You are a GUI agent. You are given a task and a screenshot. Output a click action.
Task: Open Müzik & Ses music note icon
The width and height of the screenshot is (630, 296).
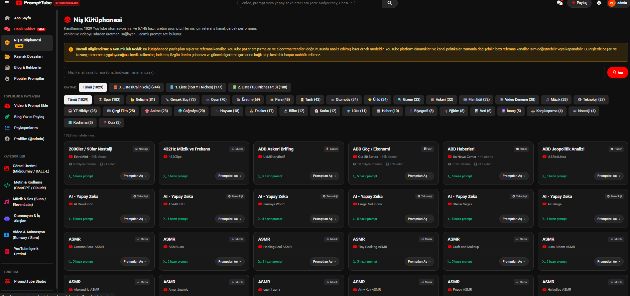[x=7, y=202]
